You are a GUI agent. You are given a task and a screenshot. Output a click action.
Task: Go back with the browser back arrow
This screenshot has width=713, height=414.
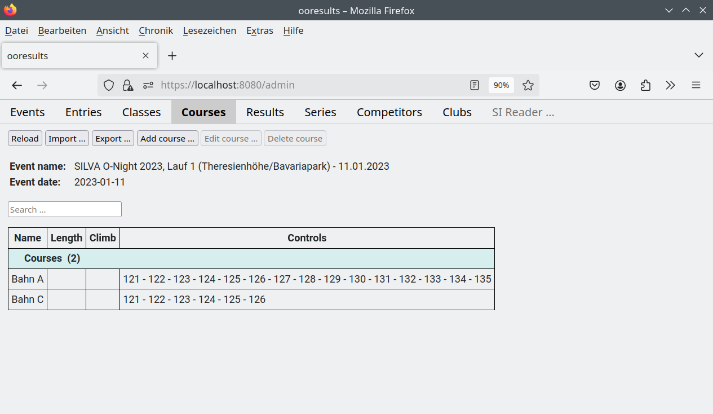coord(17,85)
